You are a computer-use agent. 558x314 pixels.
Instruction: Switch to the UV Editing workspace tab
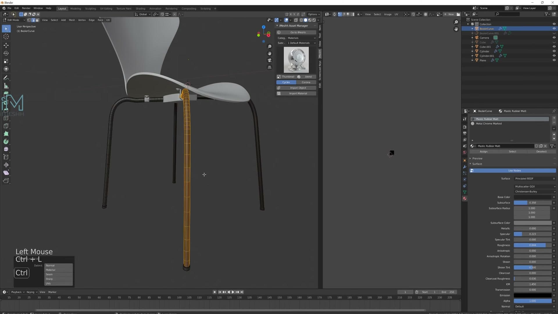[106, 8]
